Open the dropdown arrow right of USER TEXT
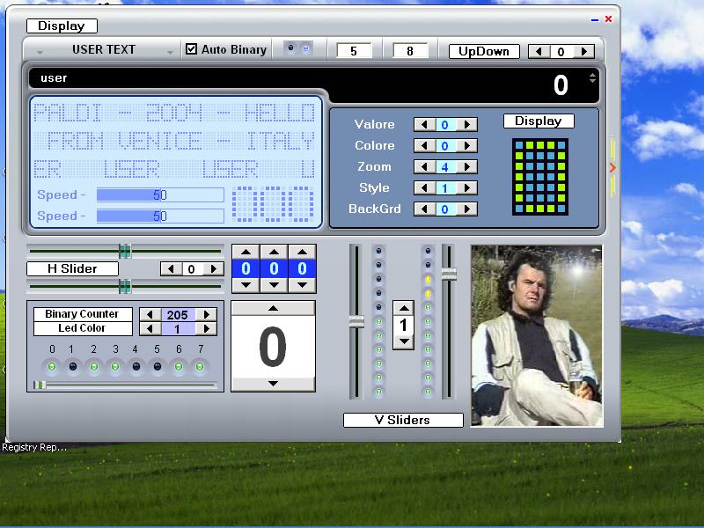This screenshot has width=704, height=528. click(x=170, y=53)
